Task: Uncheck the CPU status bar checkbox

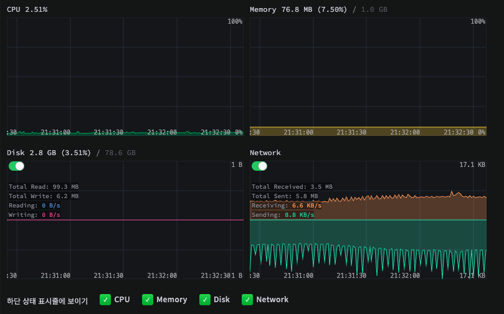Action: 105,300
